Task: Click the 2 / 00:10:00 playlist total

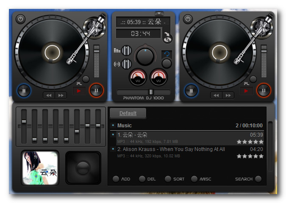Action: (x=249, y=126)
